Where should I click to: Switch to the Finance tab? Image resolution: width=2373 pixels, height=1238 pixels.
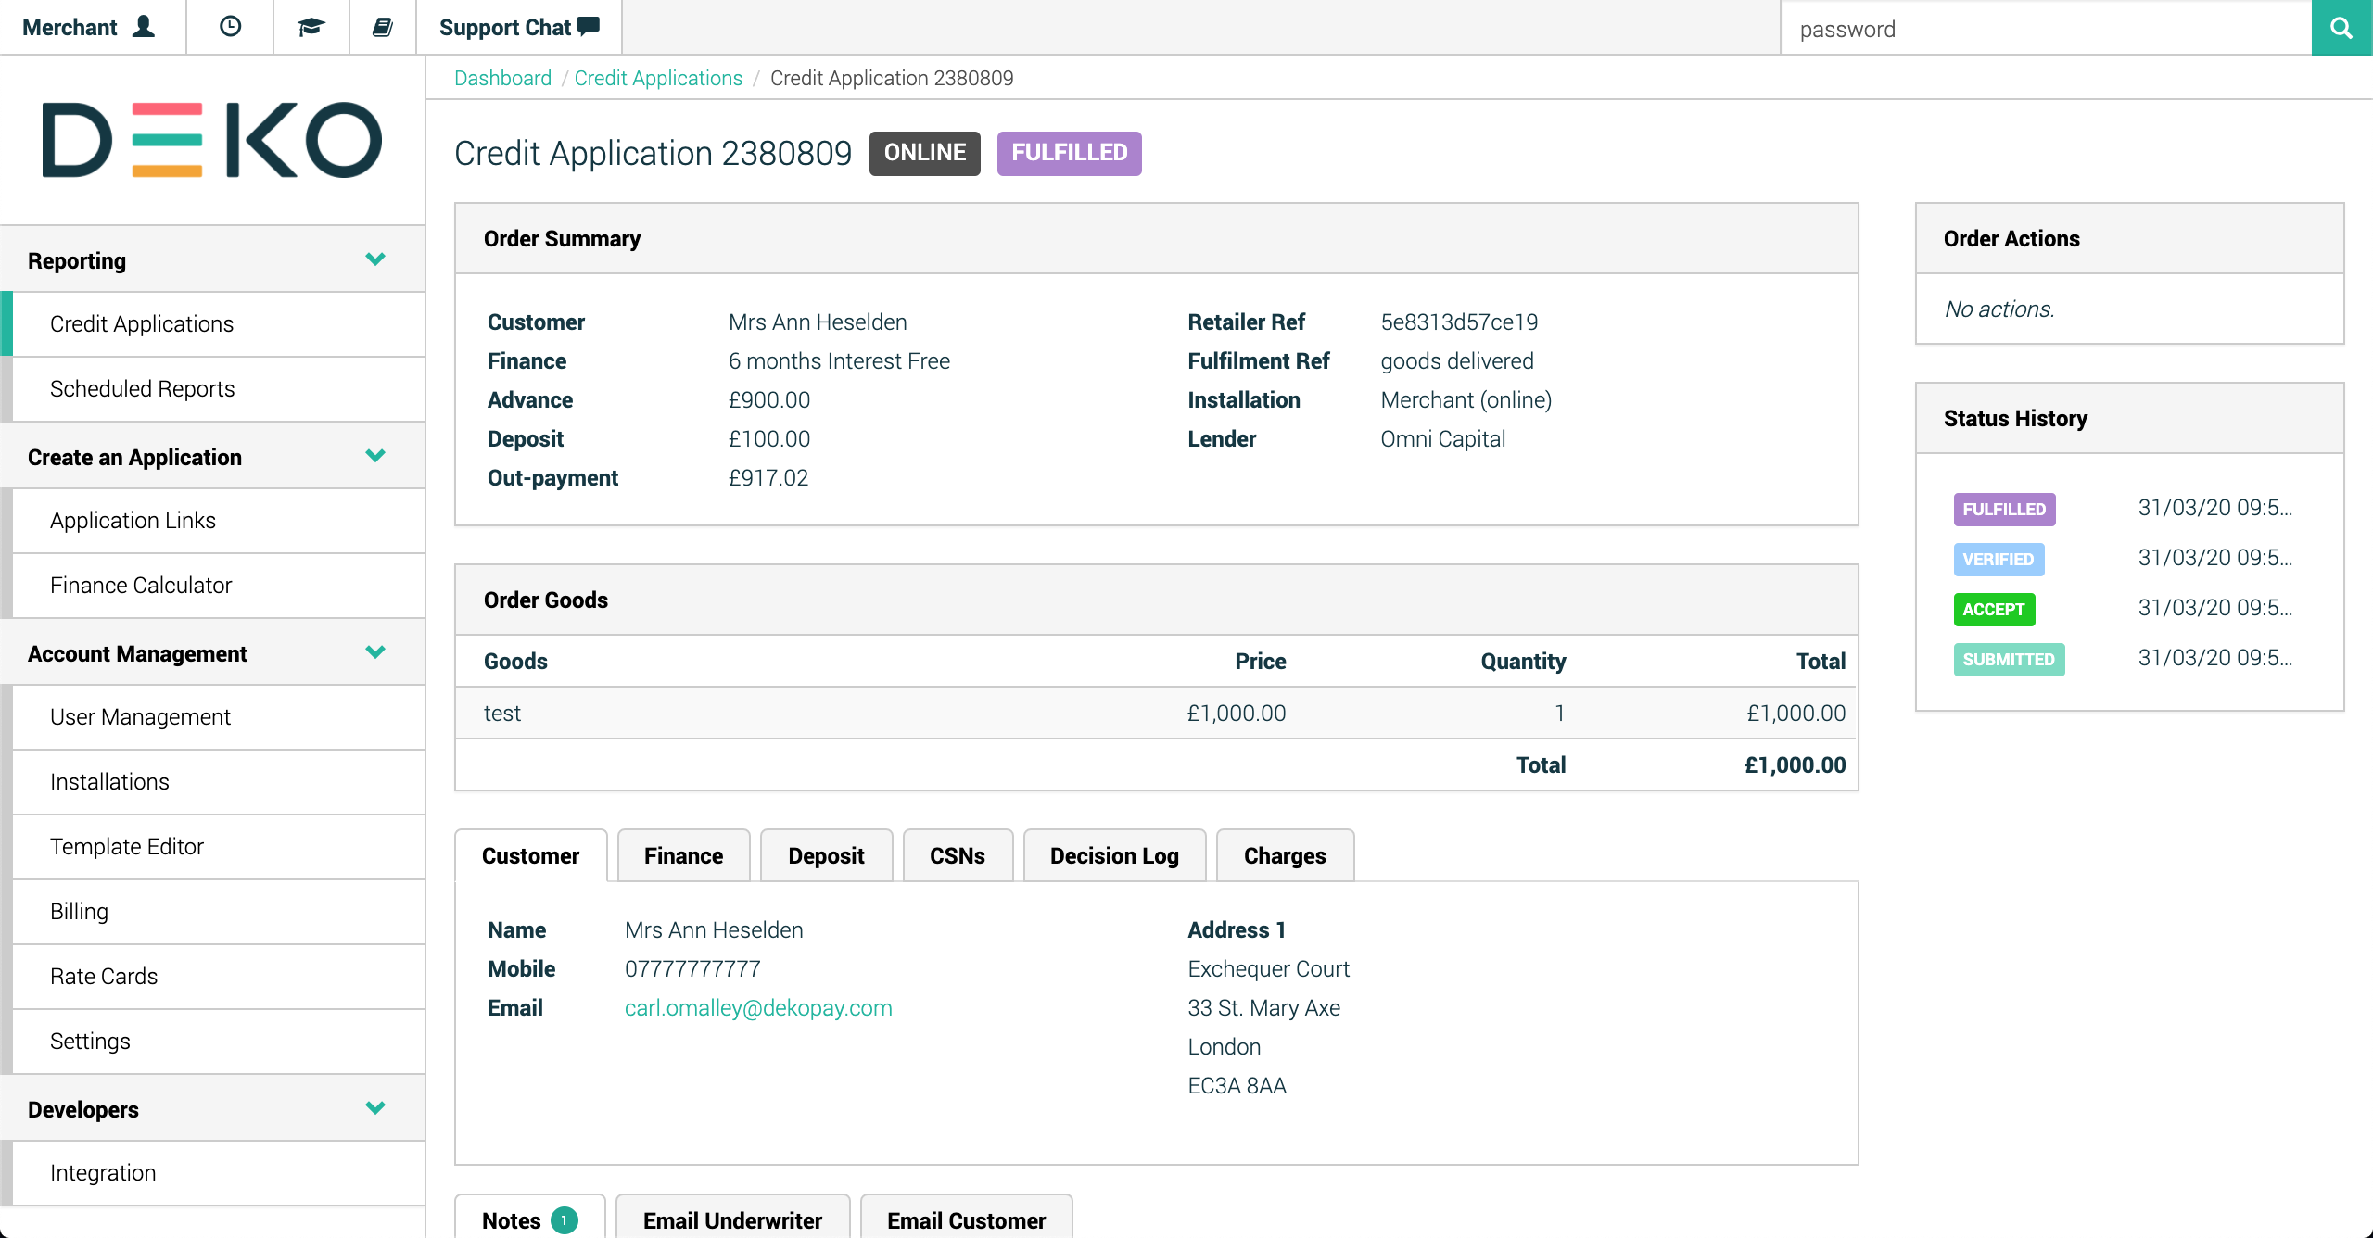coord(683,855)
